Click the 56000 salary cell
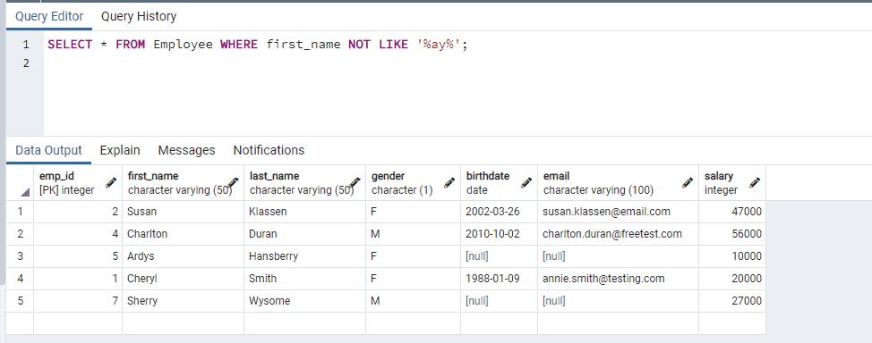Image resolution: width=872 pixels, height=343 pixels. coord(731,234)
